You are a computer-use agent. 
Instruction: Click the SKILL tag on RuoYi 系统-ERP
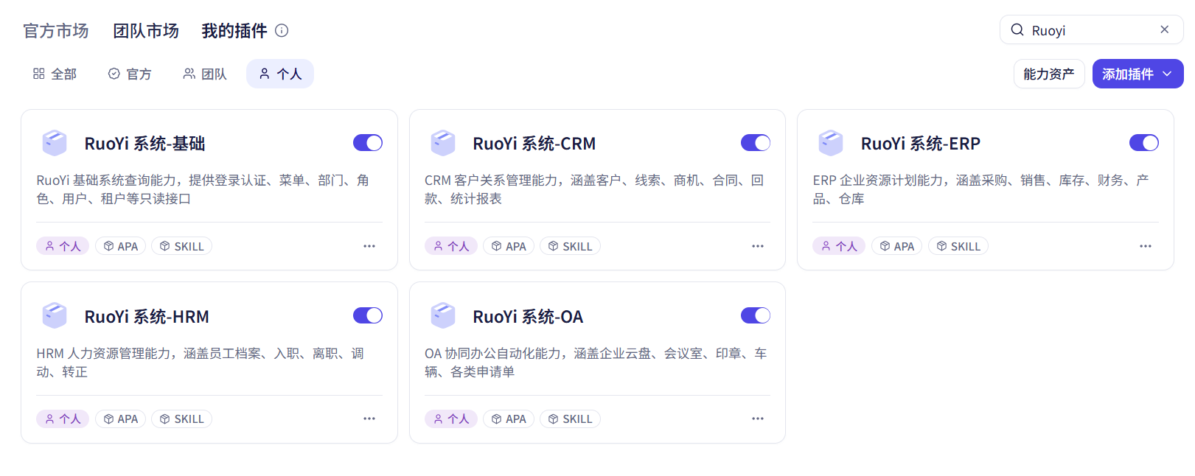pos(958,246)
